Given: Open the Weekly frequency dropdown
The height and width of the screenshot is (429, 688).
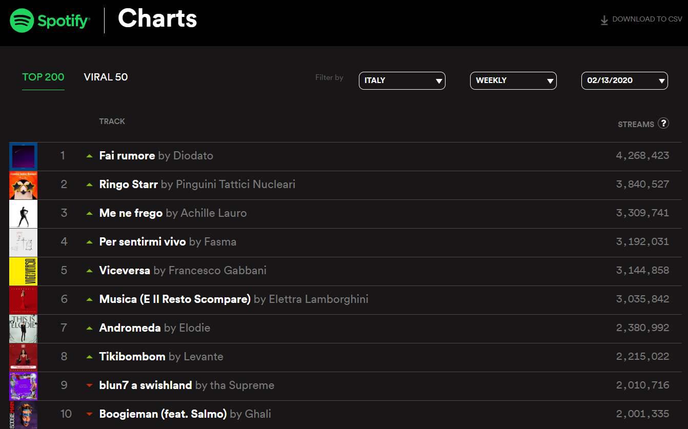Looking at the screenshot, I should click(x=513, y=80).
